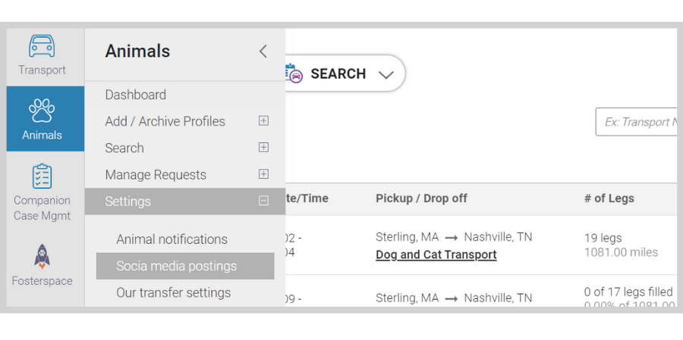The width and height of the screenshot is (683, 340).
Task: Collapse the Animals panel with back arrow
Action: click(263, 51)
